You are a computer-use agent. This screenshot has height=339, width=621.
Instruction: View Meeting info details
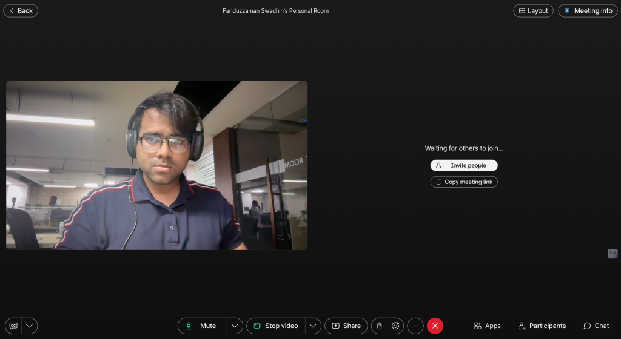click(588, 11)
